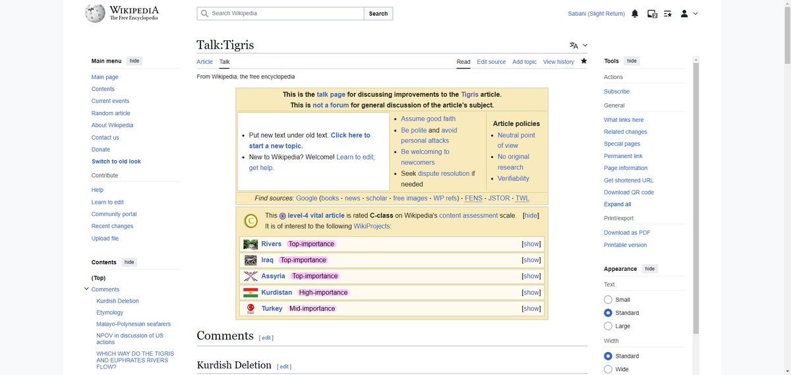This screenshot has width=791, height=375.
Task: Click the magnifier icon in the search box
Action: pyautogui.click(x=205, y=13)
